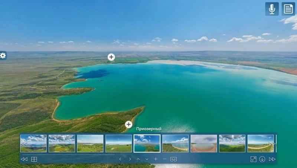The height and width of the screenshot is (168, 297).
Task: Open second thumbnail with cloudy yellow-green field
Action: click(62, 143)
